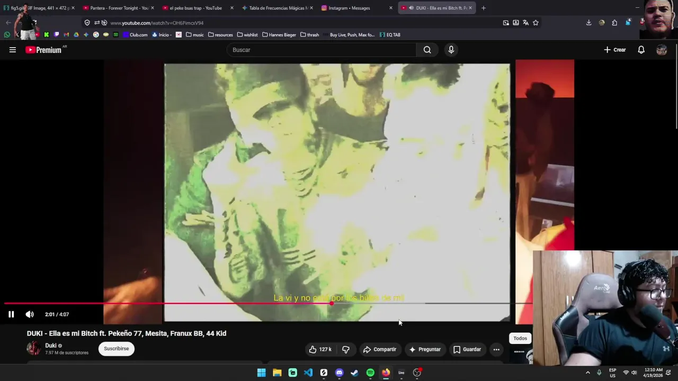
Task: Open the browser downloads arrow
Action: coord(588,23)
